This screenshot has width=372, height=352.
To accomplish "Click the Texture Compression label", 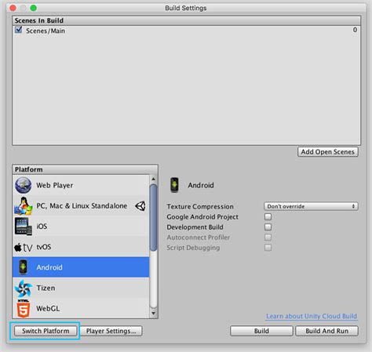I will [200, 206].
